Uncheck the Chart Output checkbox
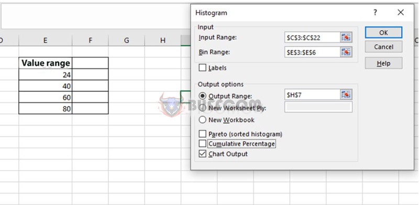 click(x=203, y=154)
